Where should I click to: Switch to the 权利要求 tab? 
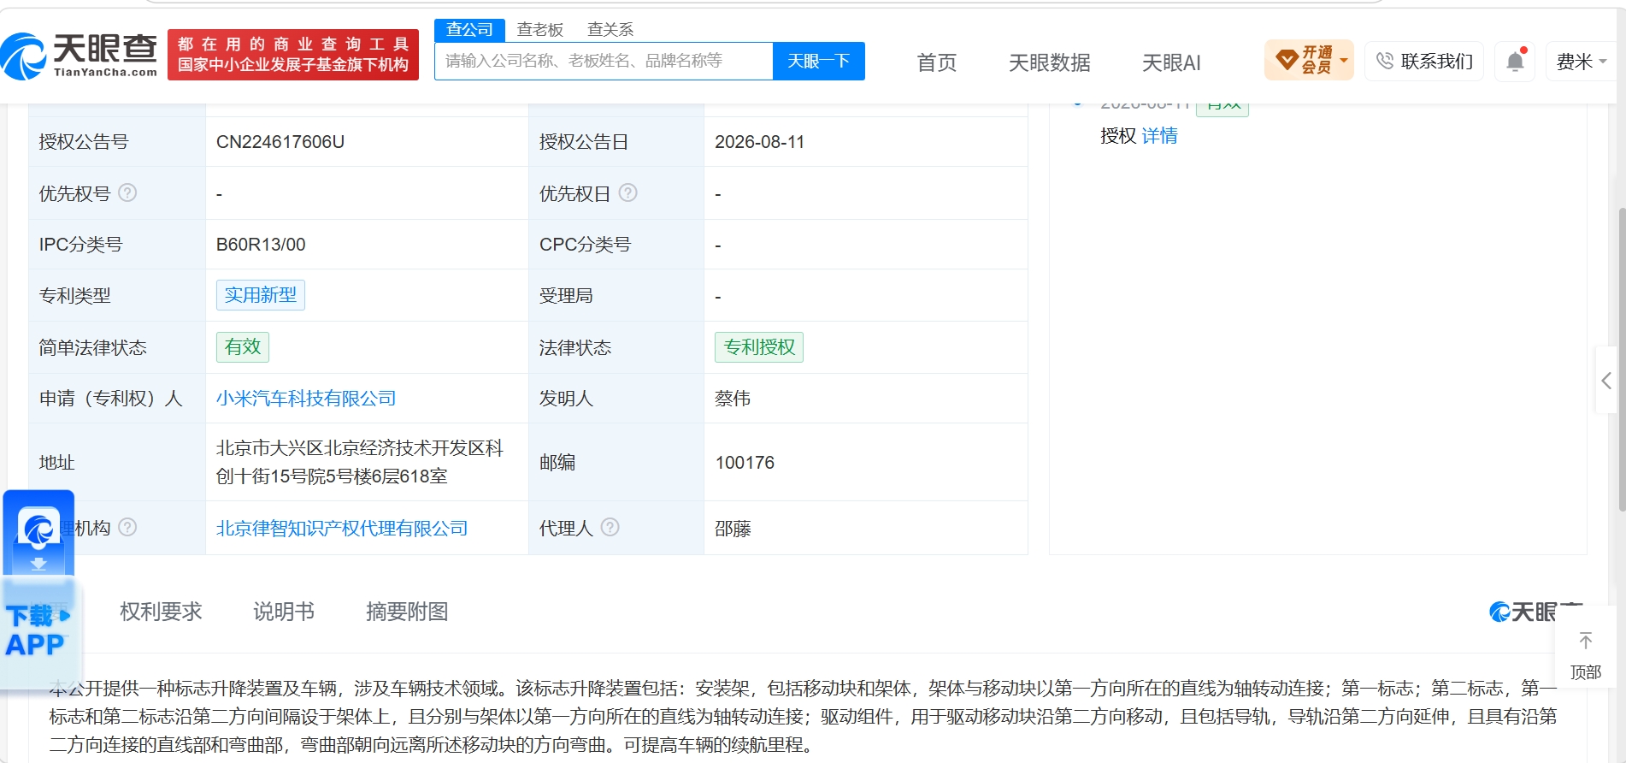coord(161,612)
